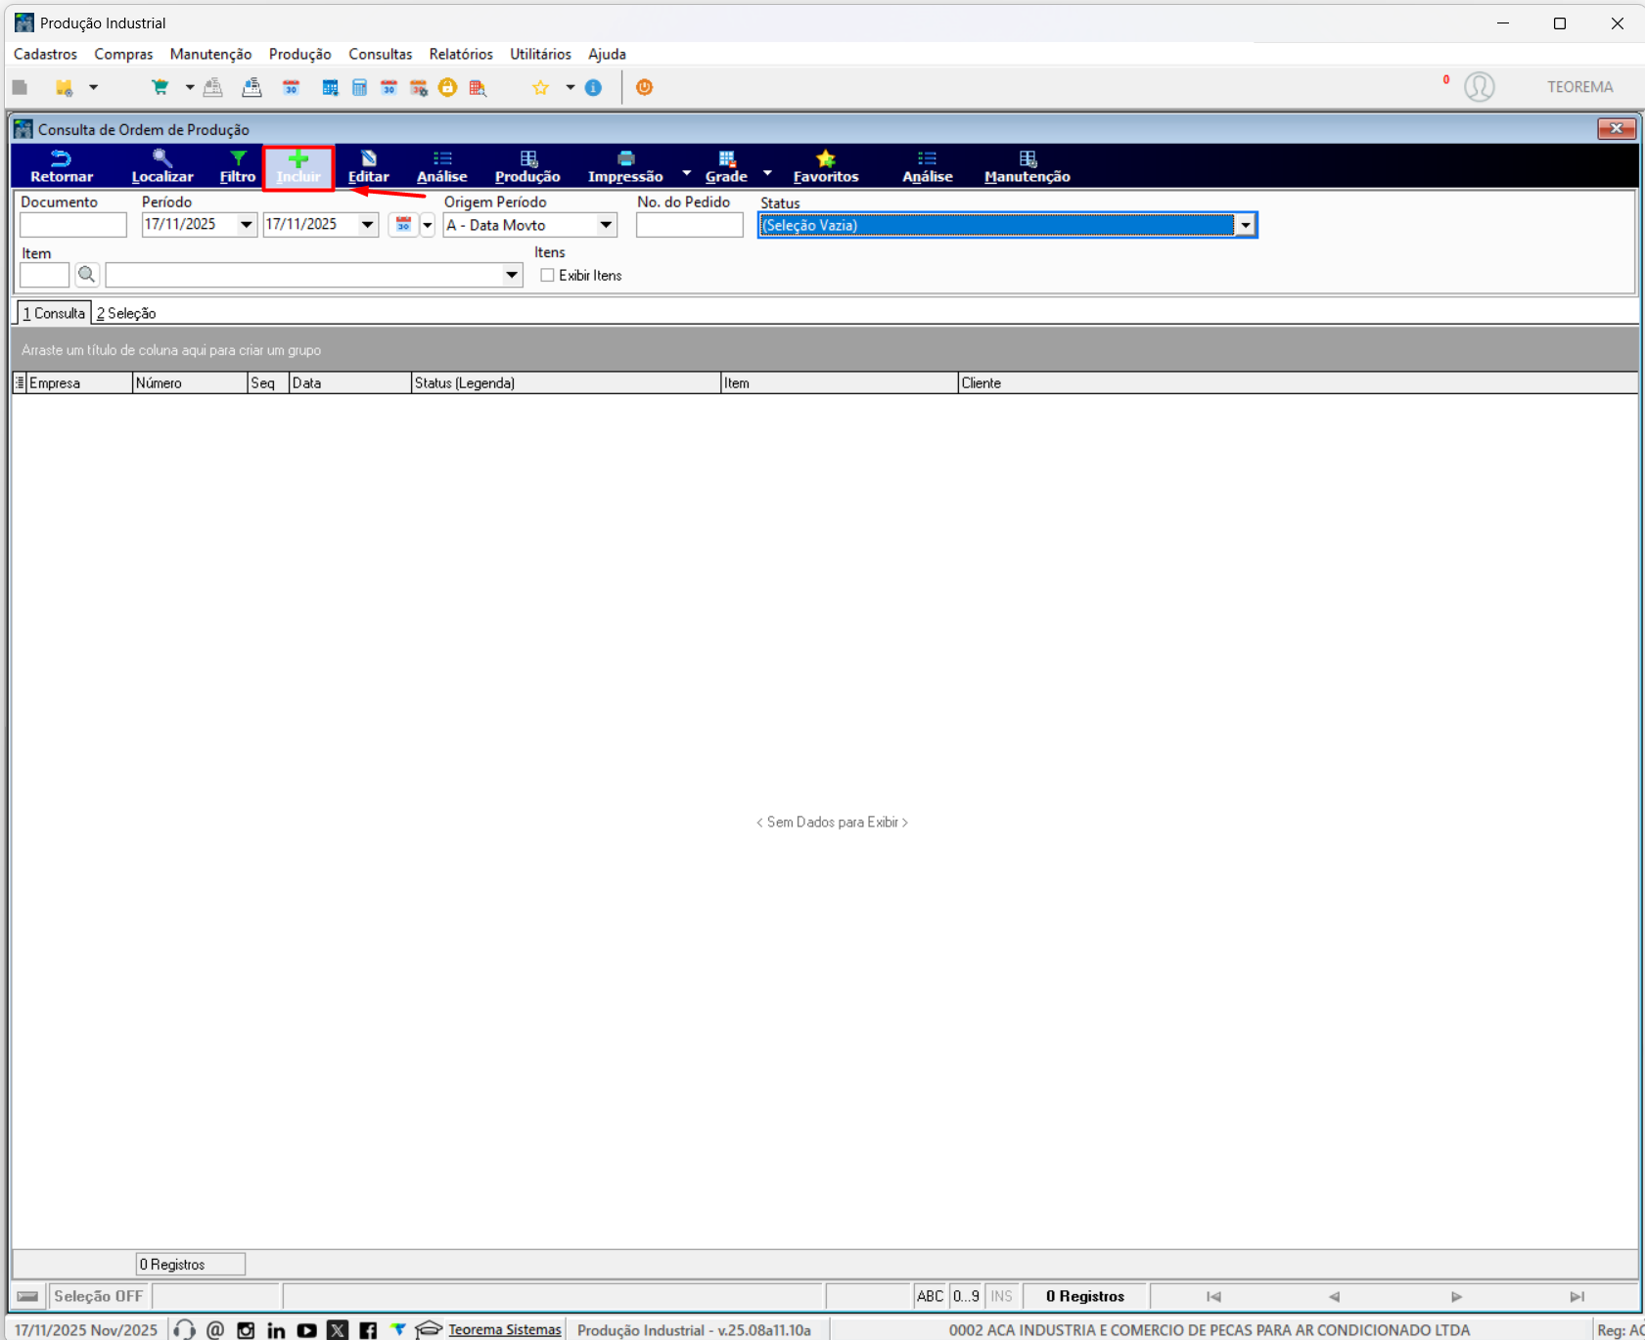Click the orange power icon
Image resolution: width=1645 pixels, height=1340 pixels.
coord(644,87)
